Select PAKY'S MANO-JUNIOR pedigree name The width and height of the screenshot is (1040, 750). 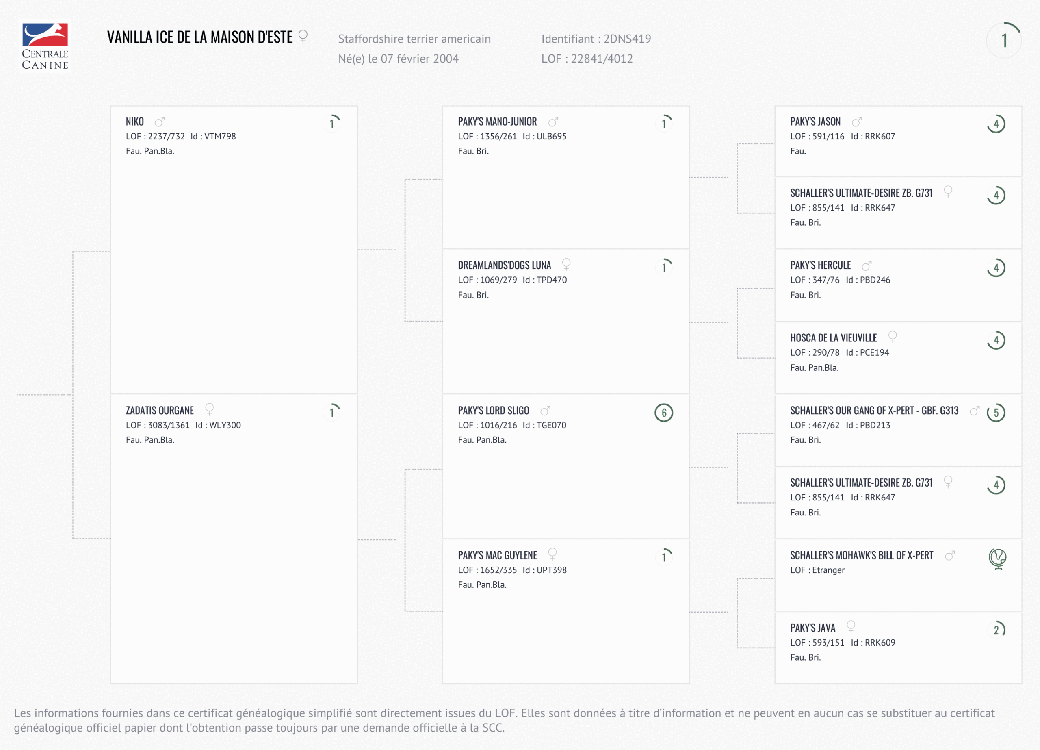(497, 122)
